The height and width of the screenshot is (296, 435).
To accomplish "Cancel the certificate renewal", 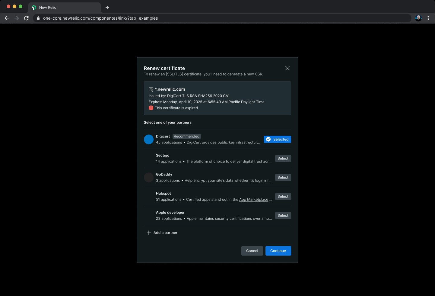I will click(252, 251).
